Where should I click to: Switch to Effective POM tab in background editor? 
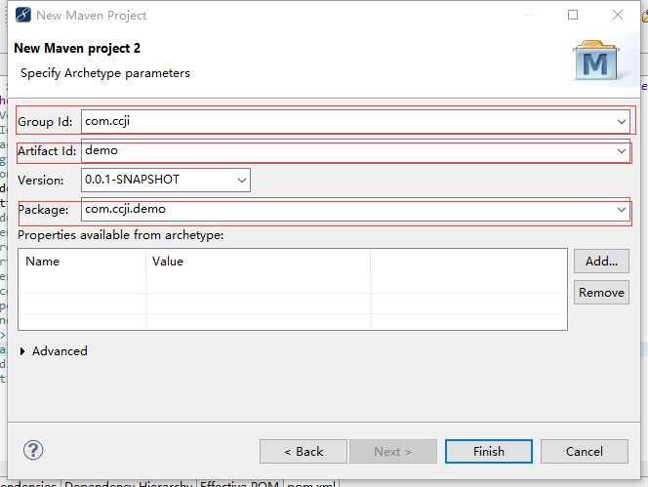pyautogui.click(x=240, y=483)
